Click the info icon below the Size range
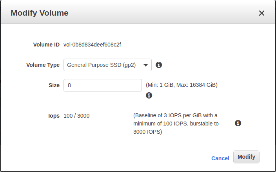The height and width of the screenshot is (172, 276). coord(149,95)
